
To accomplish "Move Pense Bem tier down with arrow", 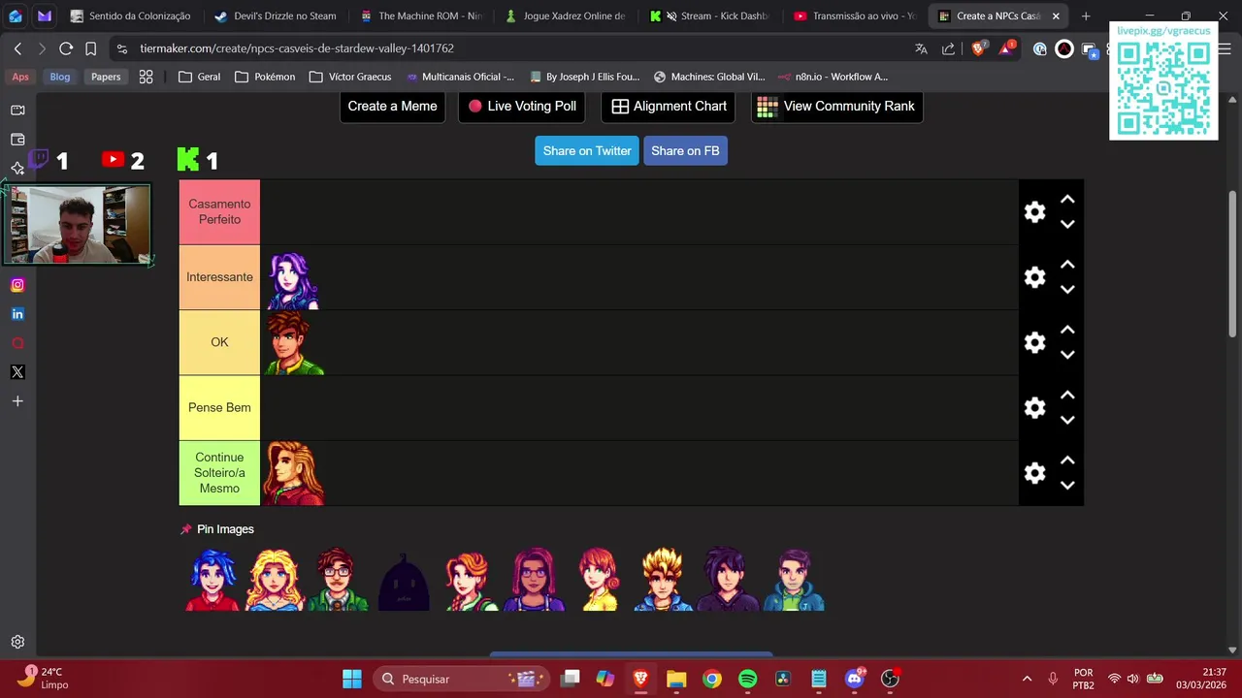I will click(1067, 420).
